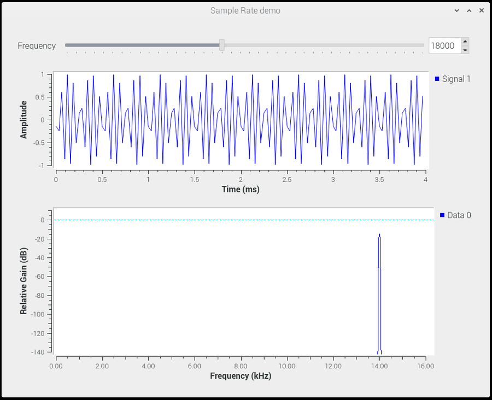Image resolution: width=492 pixels, height=400 pixels.
Task: Click the Time (ms) axis label
Action: (241, 189)
